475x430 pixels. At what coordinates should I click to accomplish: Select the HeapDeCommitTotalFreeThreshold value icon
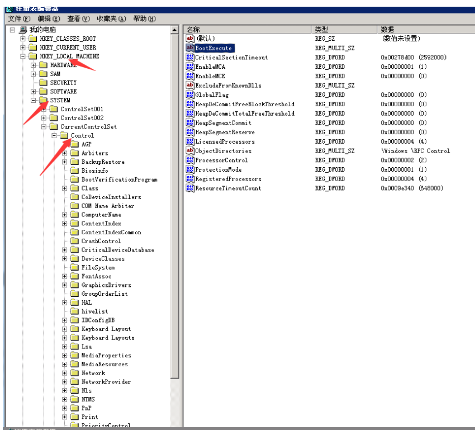click(190, 114)
